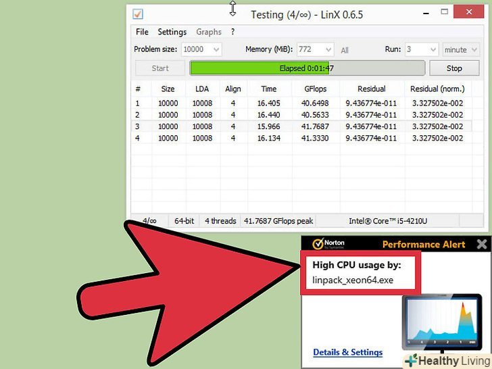
Task: Click the LDA column header
Action: (x=202, y=89)
